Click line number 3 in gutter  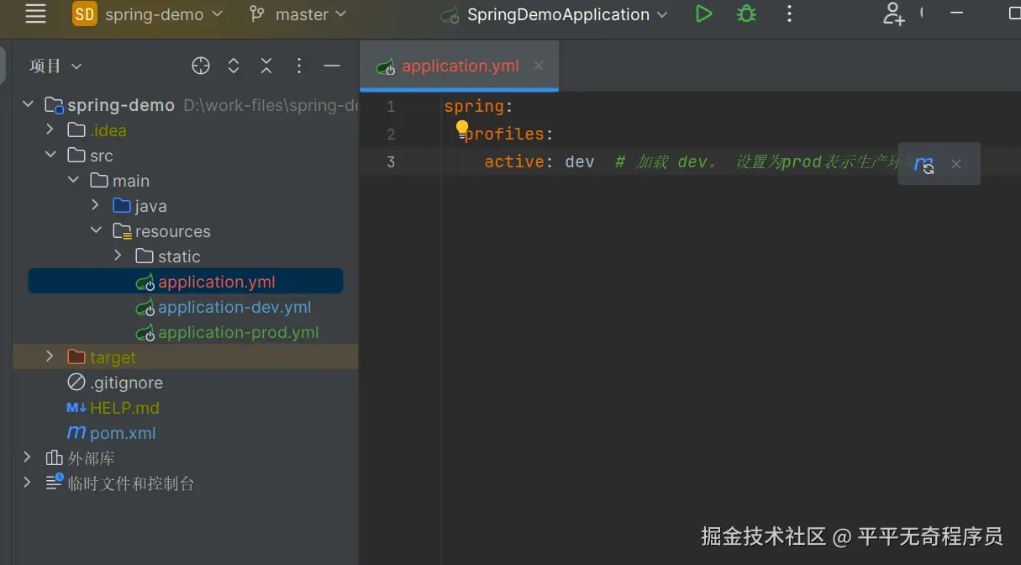[391, 161]
